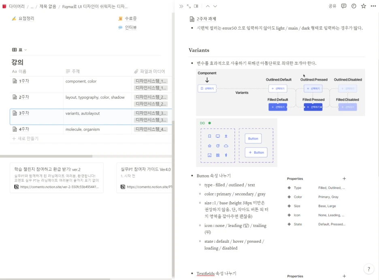Go to previous page with the up chevron
Screen dimensions: 379x280
coord(208,6)
